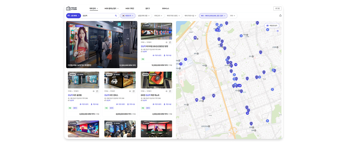Click the House of OOH logo
The height and width of the screenshot is (144, 347).
(71, 8)
